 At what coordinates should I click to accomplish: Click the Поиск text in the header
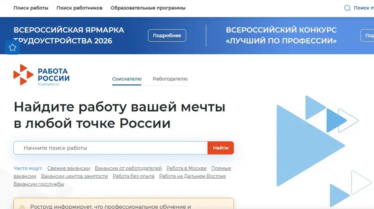364,8
